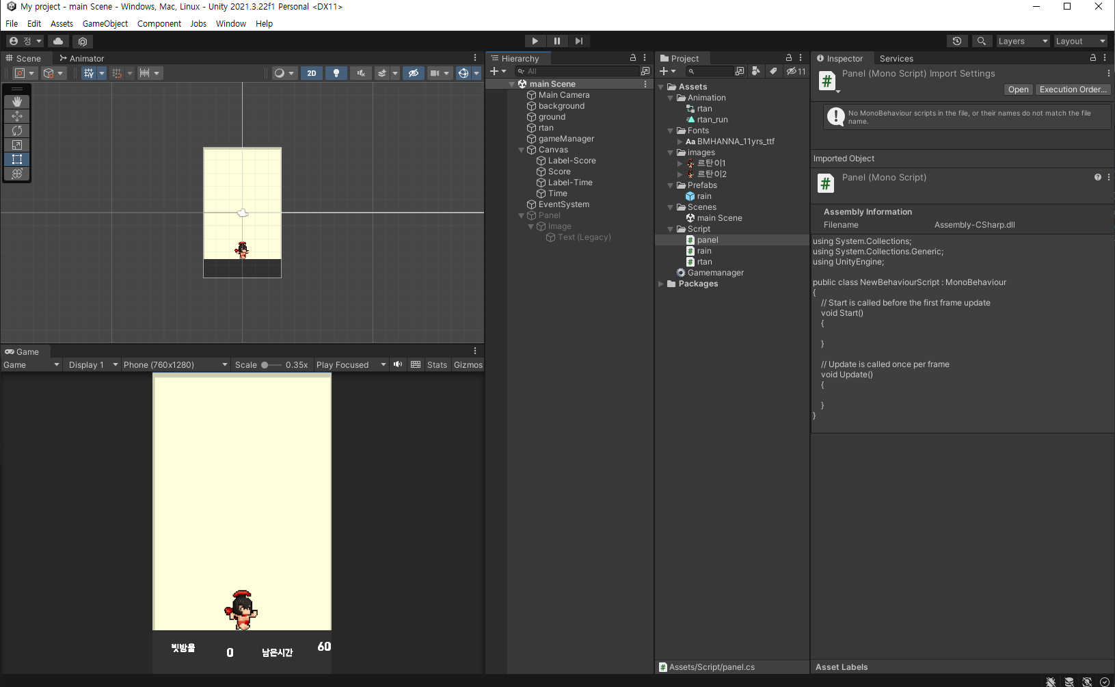Click the Gizmos button in Game view
The height and width of the screenshot is (687, 1115).
pos(468,365)
